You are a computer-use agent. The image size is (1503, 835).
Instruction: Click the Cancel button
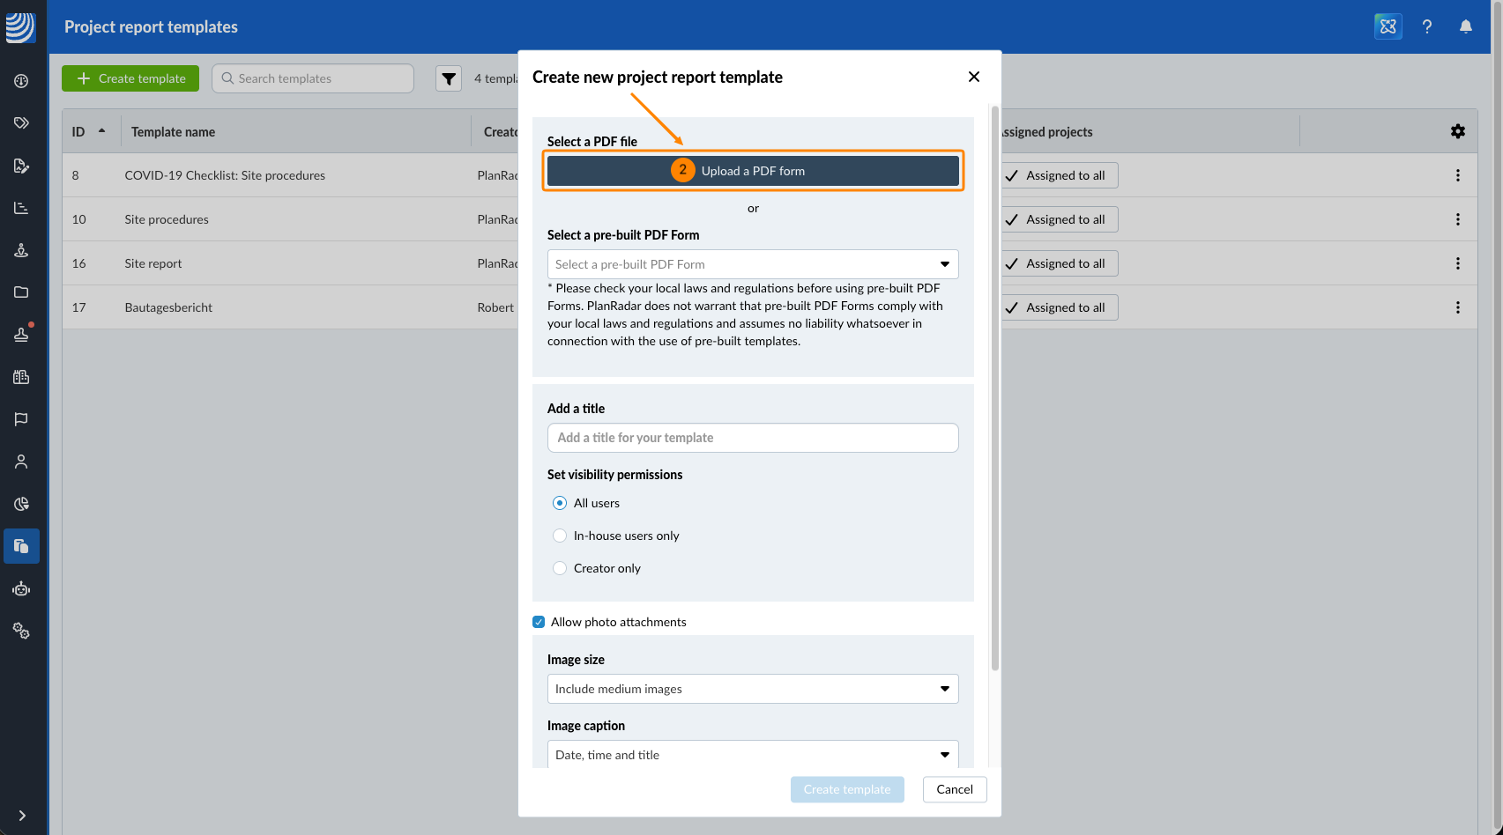[x=955, y=789]
